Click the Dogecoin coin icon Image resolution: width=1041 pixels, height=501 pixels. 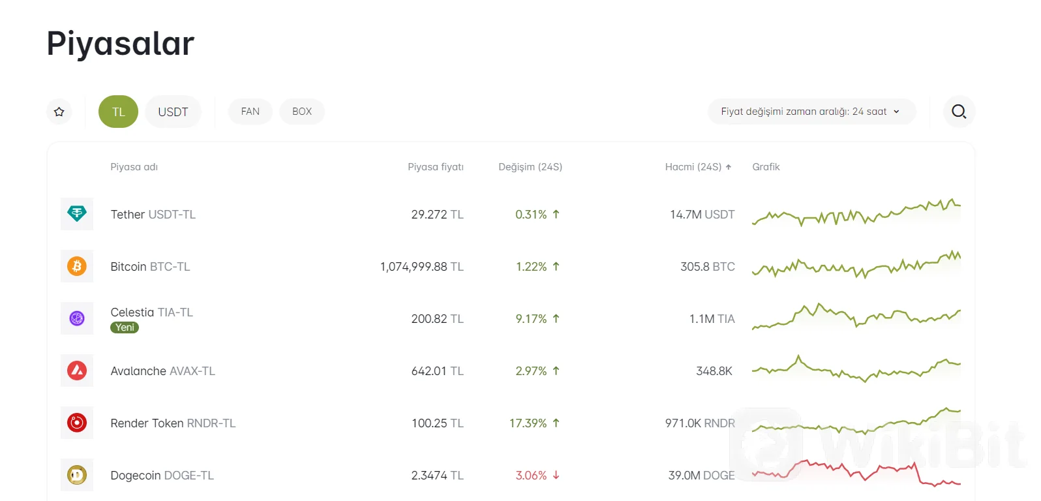(x=77, y=475)
